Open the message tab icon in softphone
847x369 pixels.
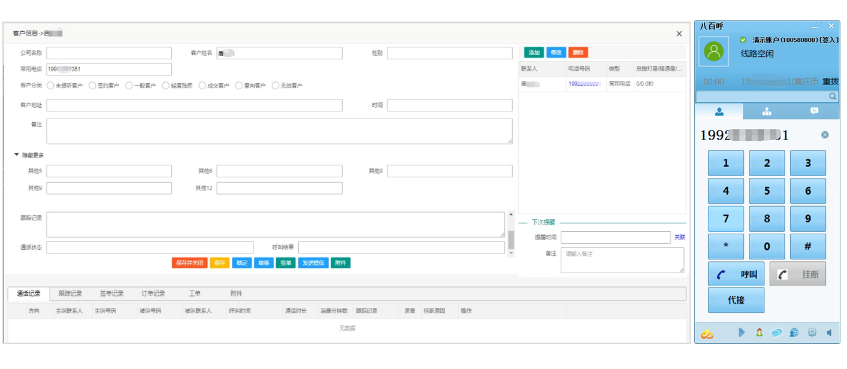(x=814, y=111)
